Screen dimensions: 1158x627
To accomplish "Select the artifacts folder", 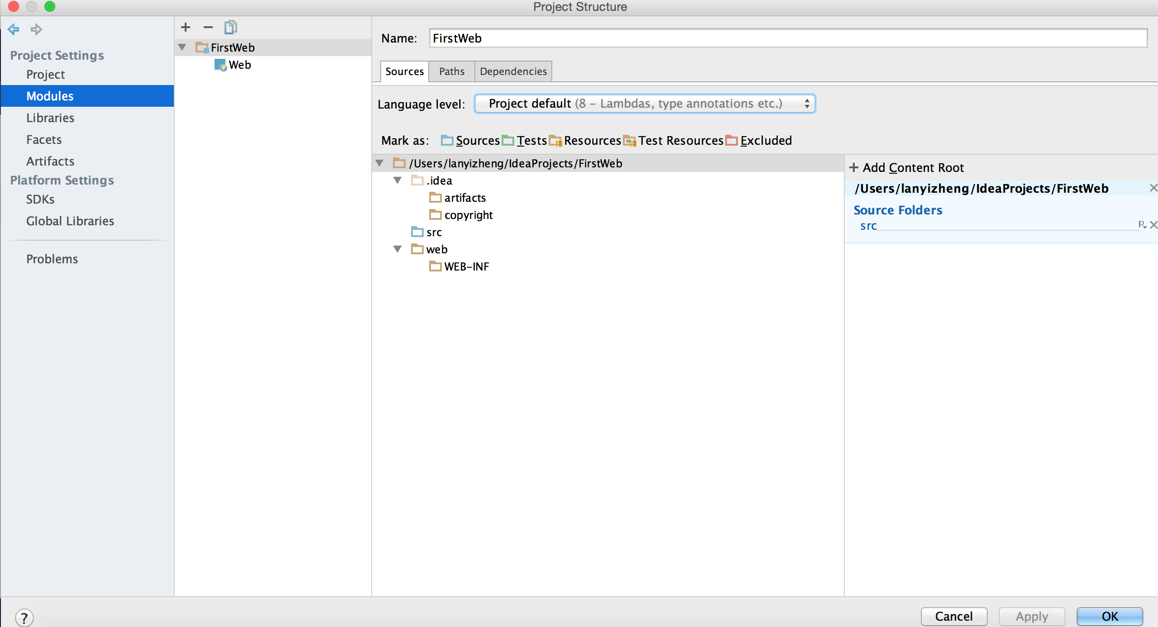I will click(x=457, y=198).
